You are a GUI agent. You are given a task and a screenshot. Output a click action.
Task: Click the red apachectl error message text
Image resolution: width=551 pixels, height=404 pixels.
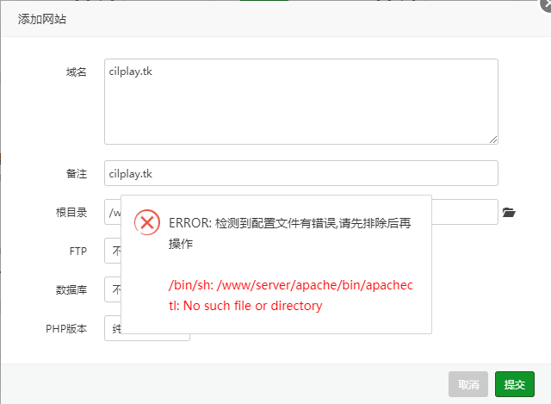tap(291, 295)
